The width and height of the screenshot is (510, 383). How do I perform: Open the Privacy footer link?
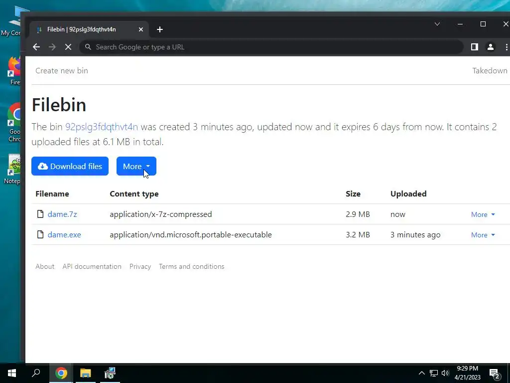coord(140,266)
